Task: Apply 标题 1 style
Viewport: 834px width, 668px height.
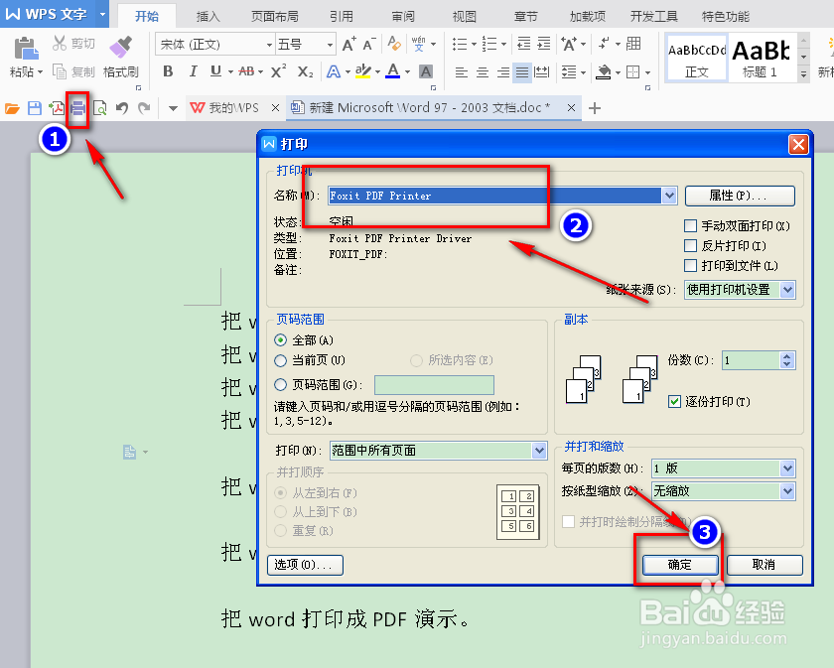Action: coord(763,57)
